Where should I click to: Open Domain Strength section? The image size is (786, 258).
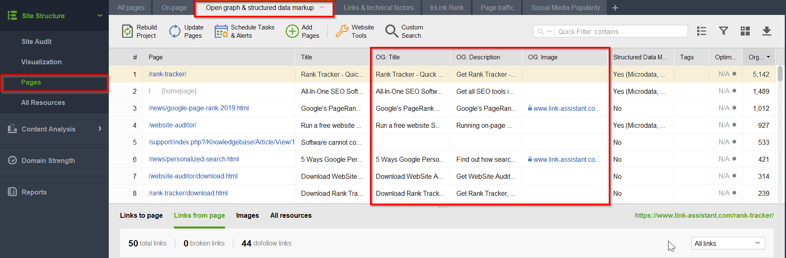(48, 161)
